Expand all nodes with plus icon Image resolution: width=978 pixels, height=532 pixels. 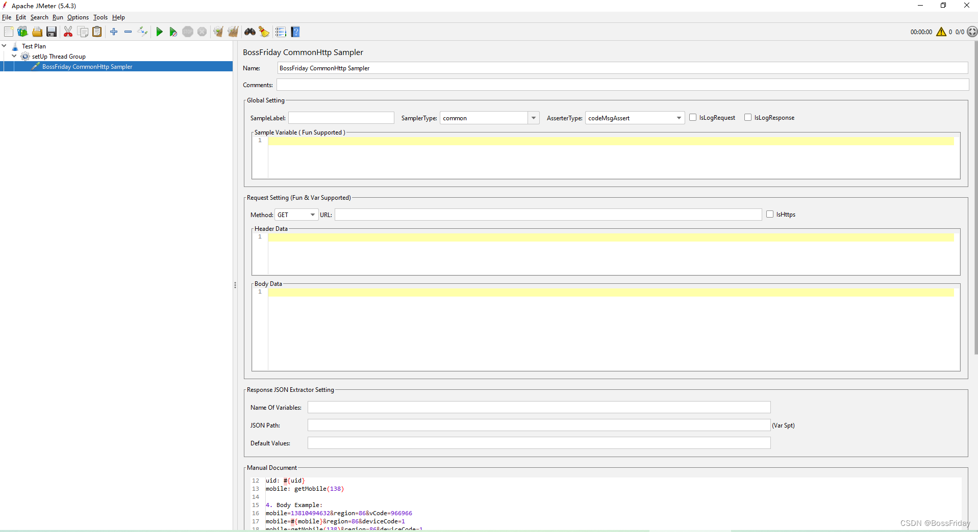point(114,32)
